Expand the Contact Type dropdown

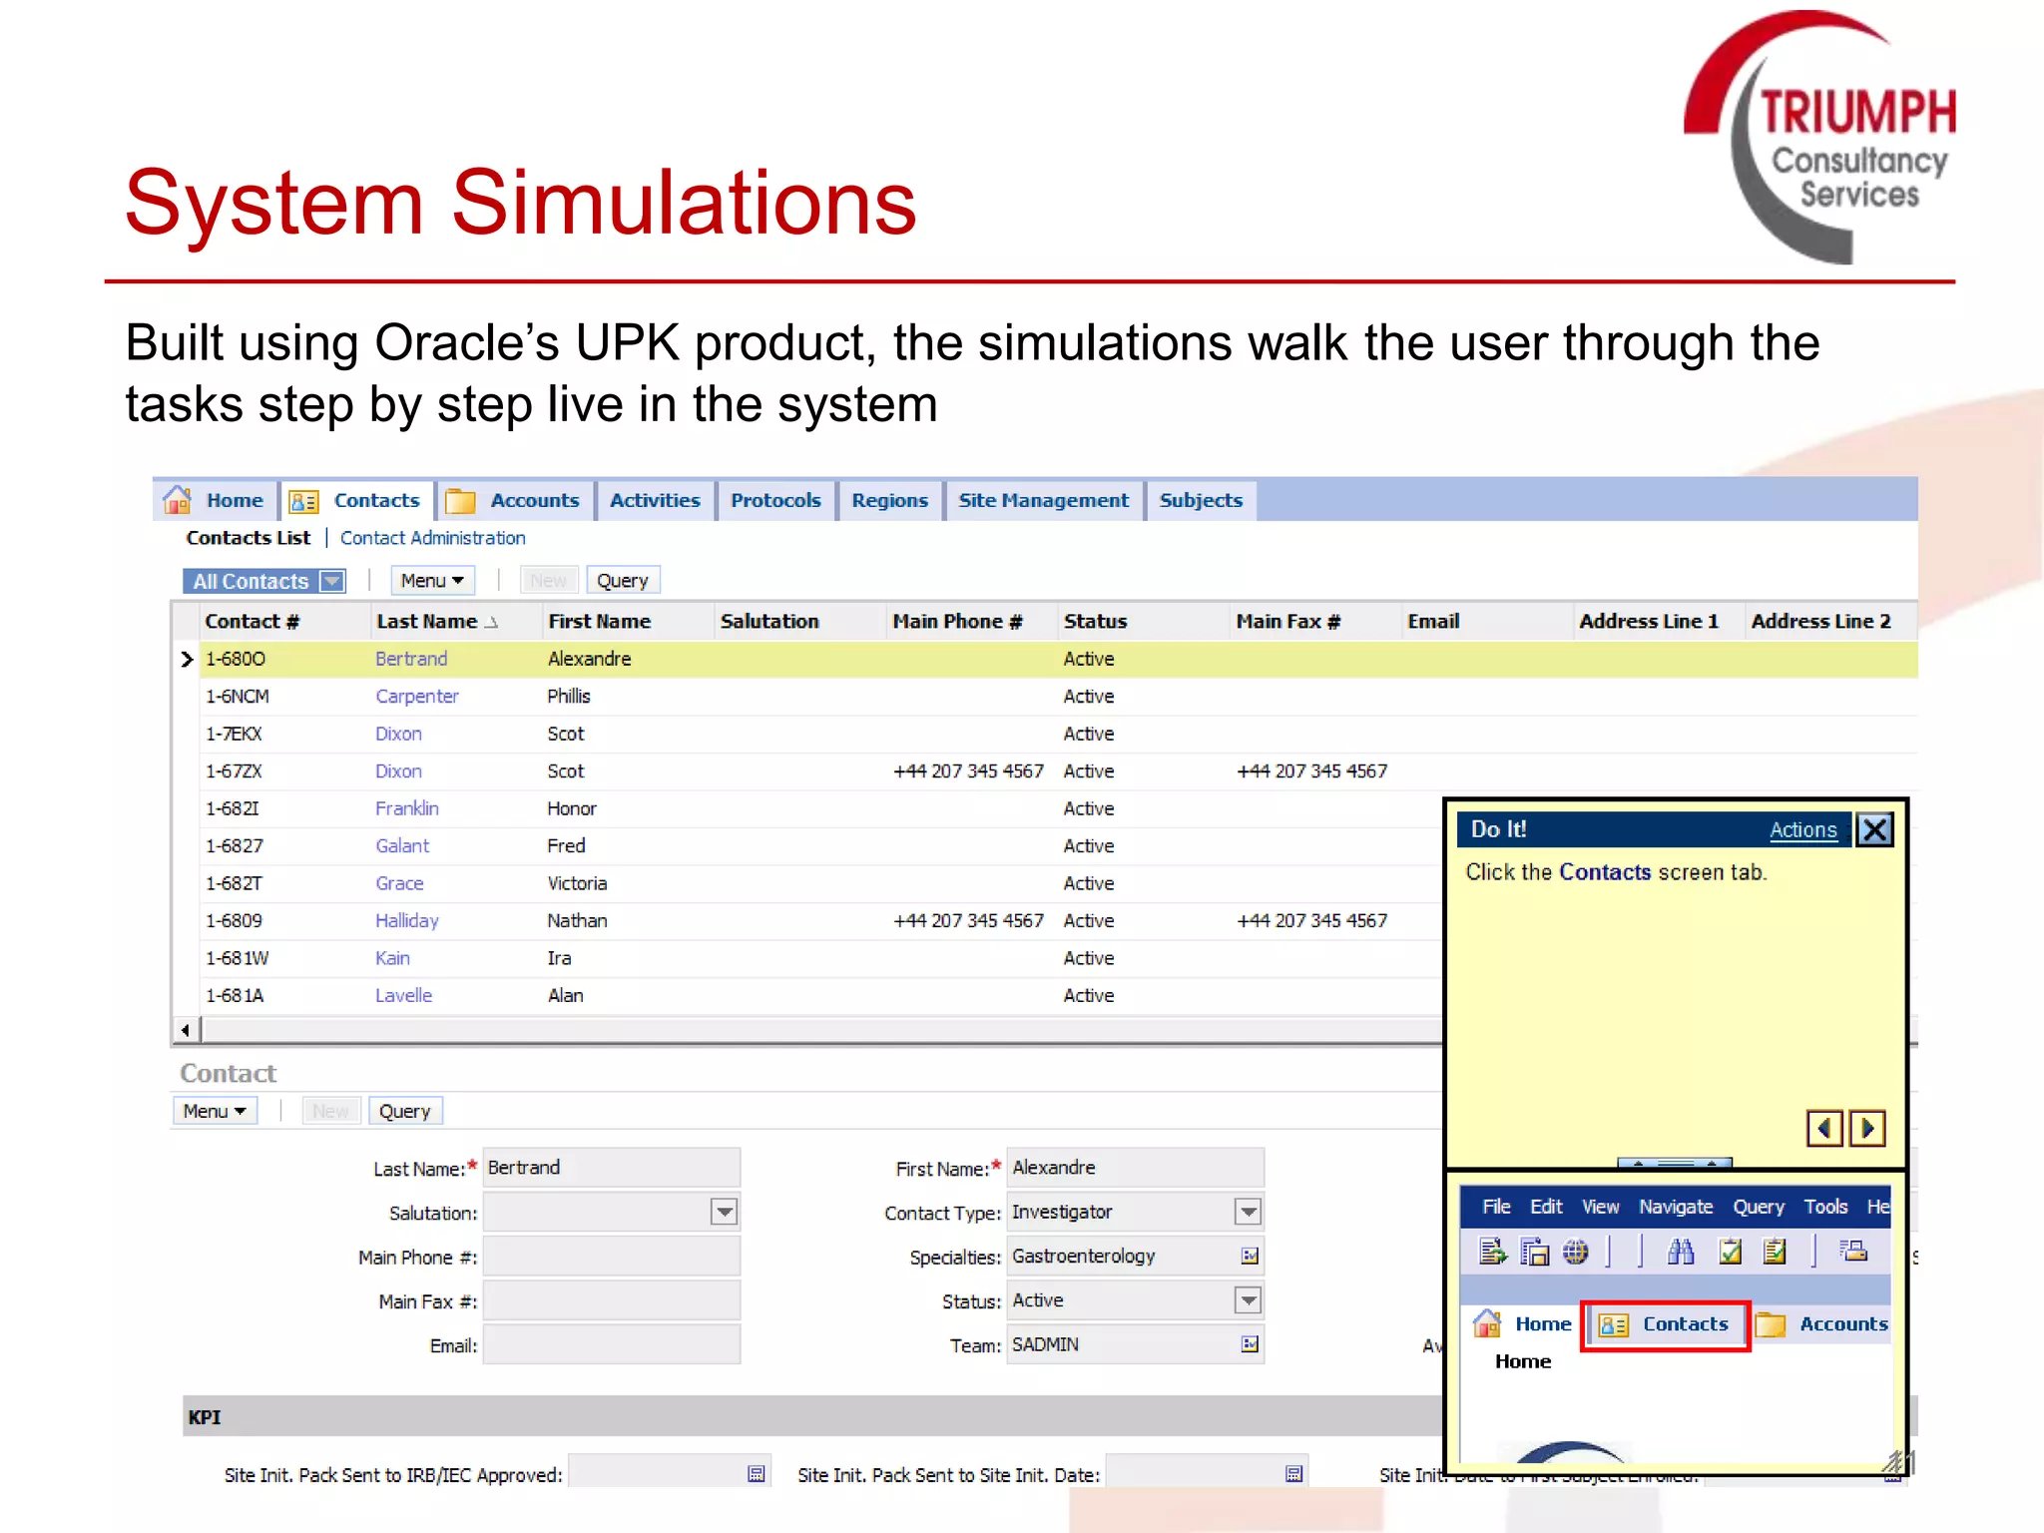(x=1249, y=1212)
